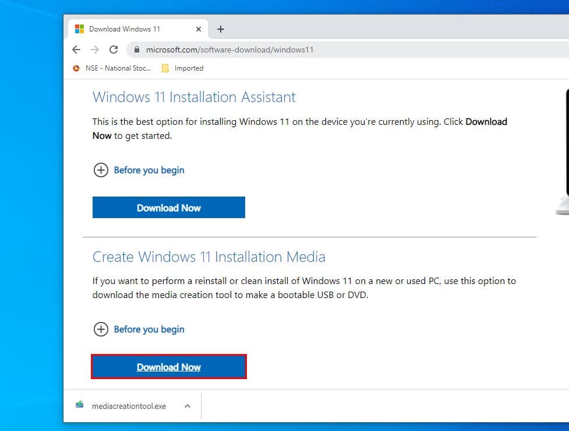Click the forward navigation arrow
The height and width of the screenshot is (431, 569).
click(x=95, y=50)
